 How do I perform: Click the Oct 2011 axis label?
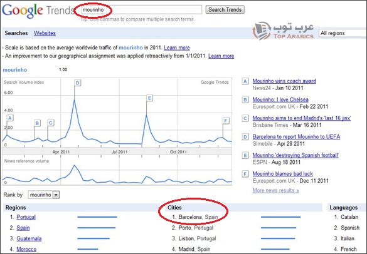(178, 152)
